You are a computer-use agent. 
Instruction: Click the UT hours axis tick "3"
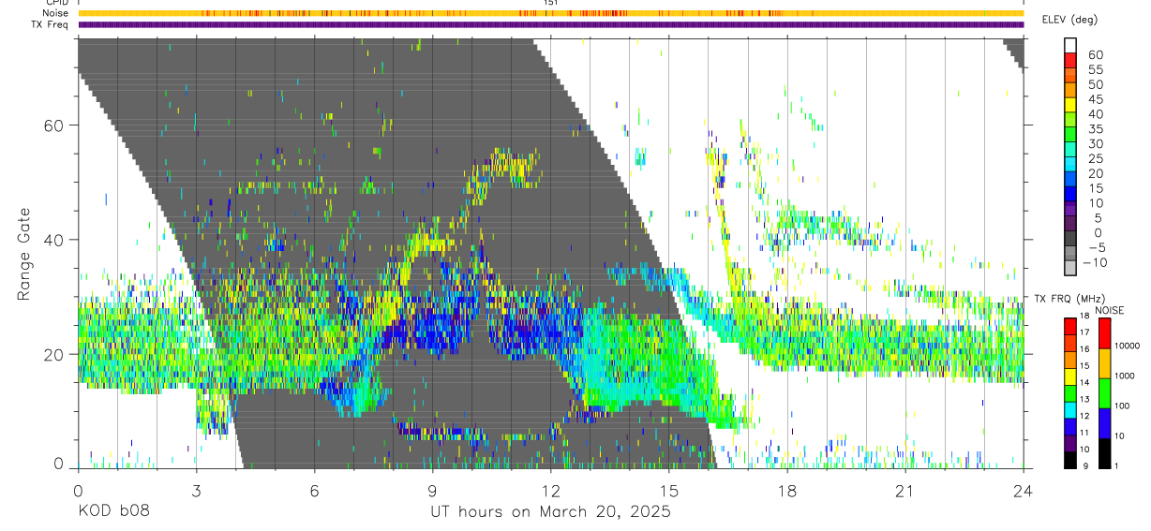[196, 491]
